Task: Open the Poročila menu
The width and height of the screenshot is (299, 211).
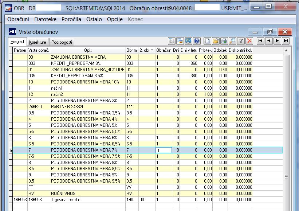Action: (x=71, y=19)
